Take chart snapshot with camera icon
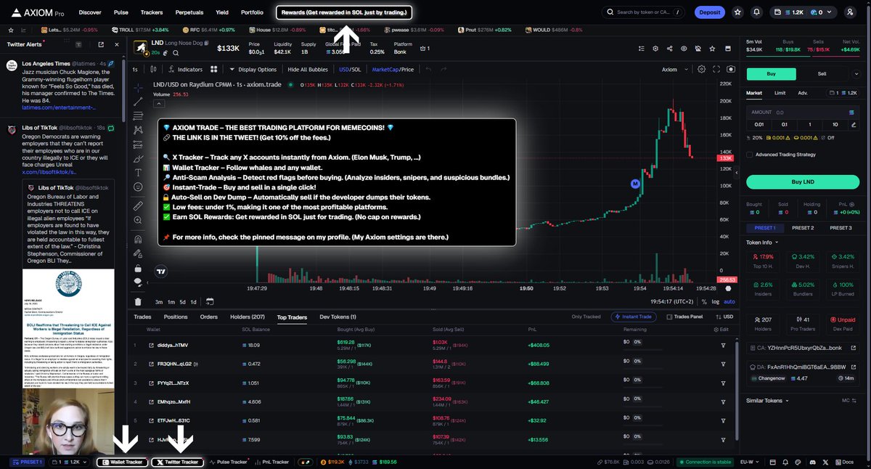 tap(730, 69)
